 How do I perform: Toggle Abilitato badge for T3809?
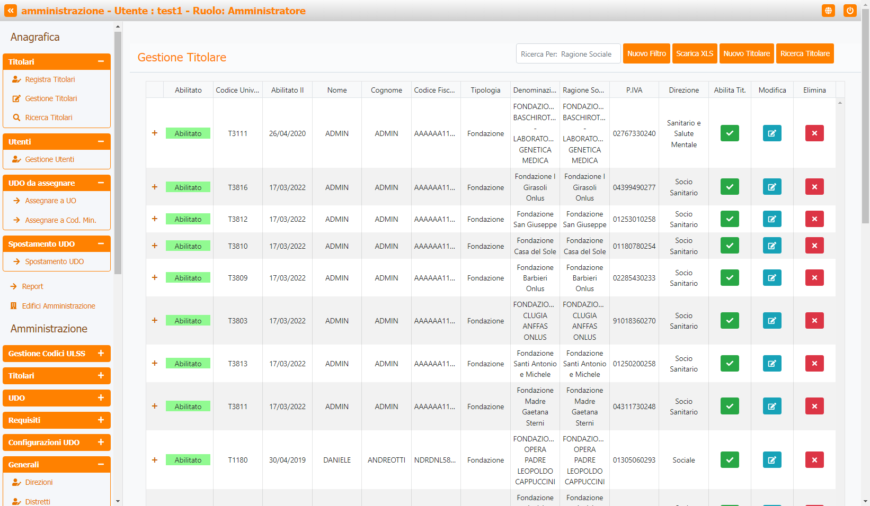pyautogui.click(x=188, y=278)
